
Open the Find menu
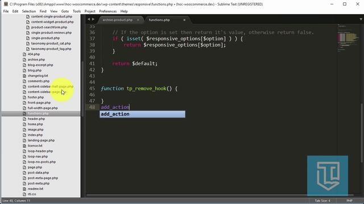point(43,11)
